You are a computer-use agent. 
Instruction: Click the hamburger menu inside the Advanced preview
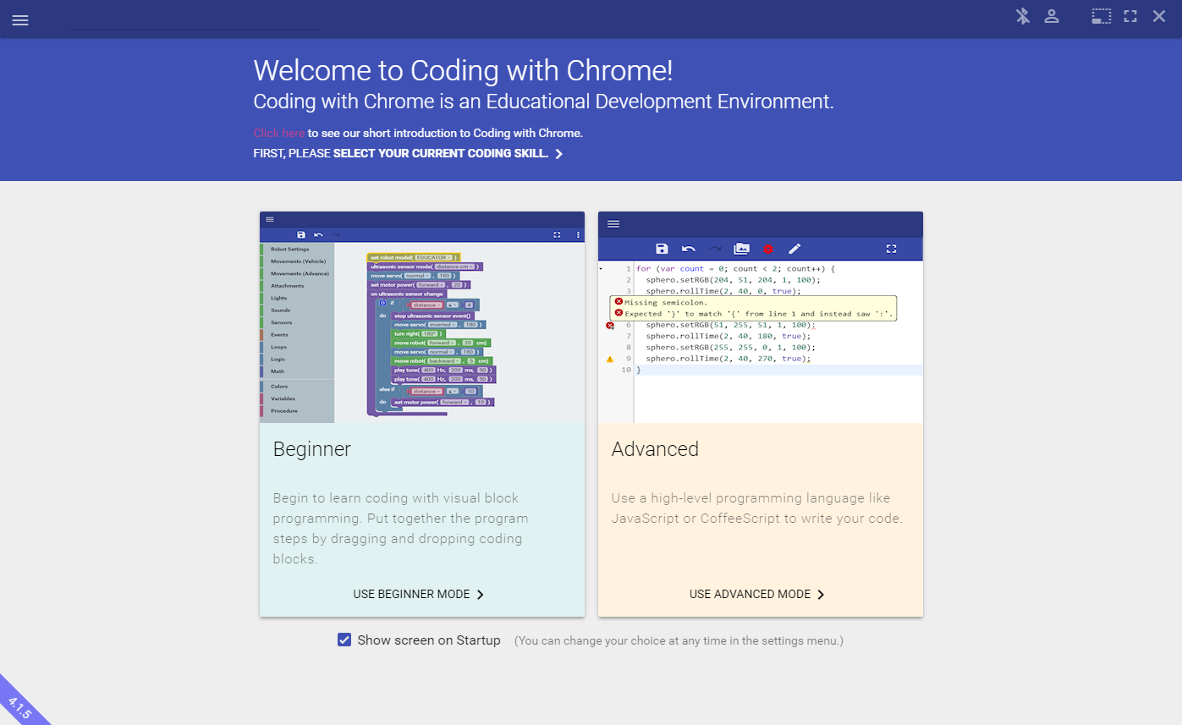(x=613, y=224)
